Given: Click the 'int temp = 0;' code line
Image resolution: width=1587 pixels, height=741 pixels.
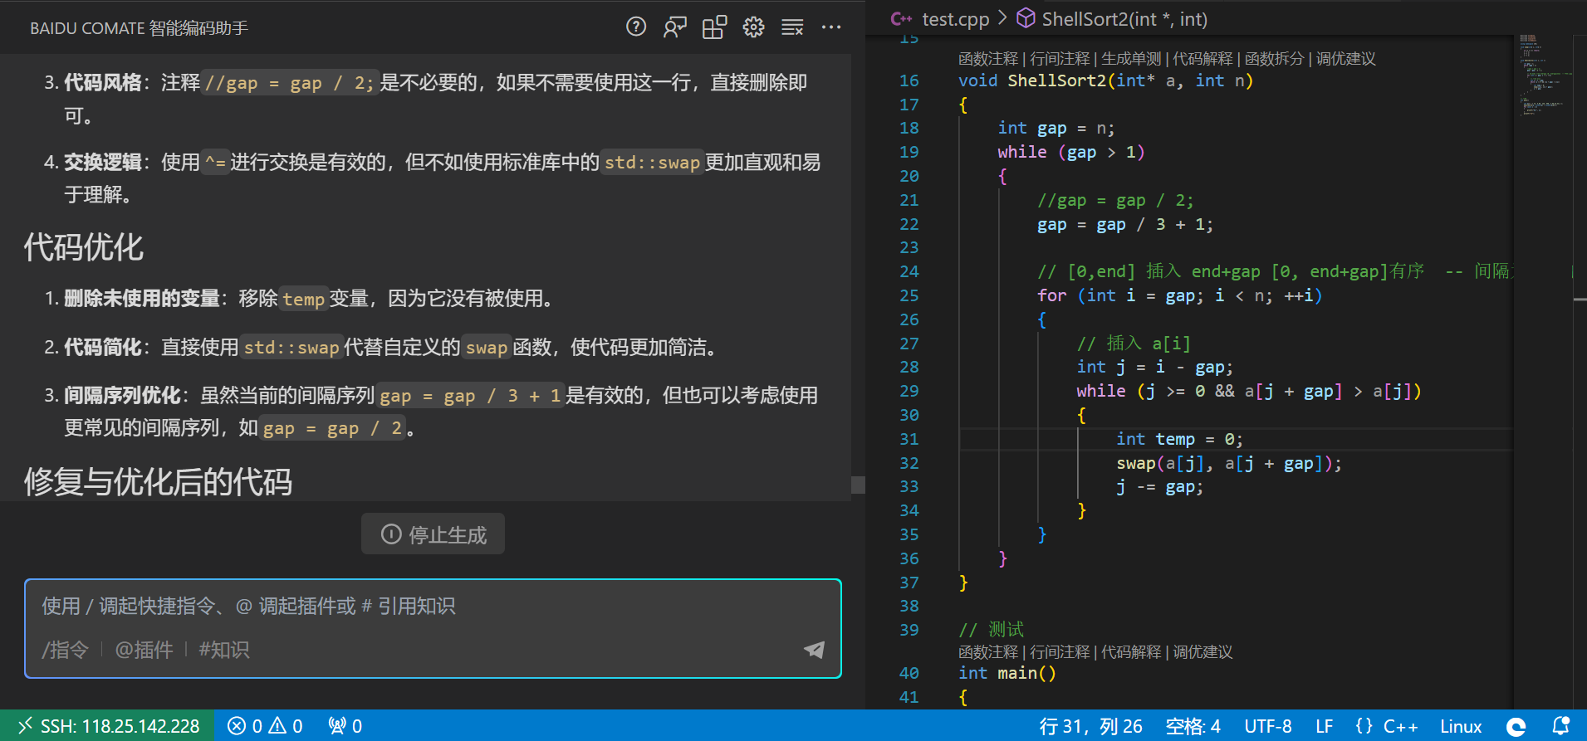Looking at the screenshot, I should [1179, 439].
